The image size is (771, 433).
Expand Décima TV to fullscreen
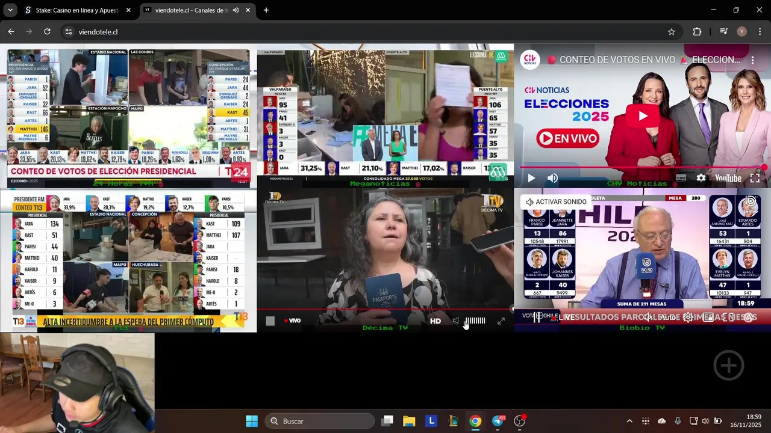click(501, 321)
